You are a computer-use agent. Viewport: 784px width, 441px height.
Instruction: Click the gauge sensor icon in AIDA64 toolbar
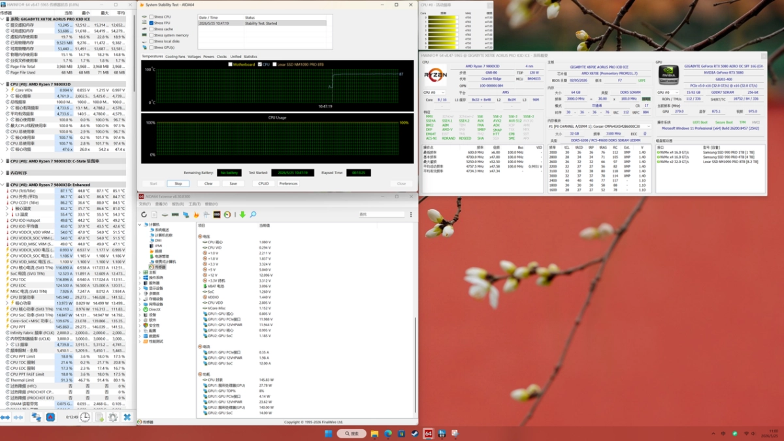click(227, 215)
